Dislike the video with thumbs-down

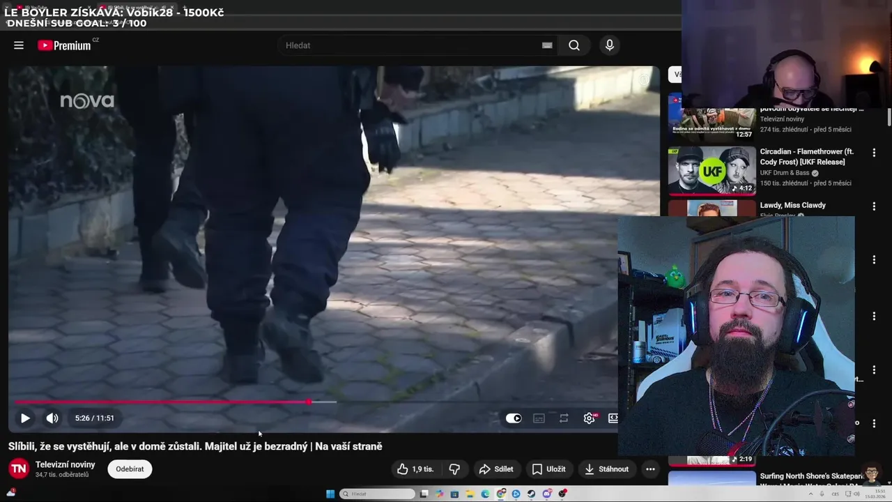coord(454,469)
